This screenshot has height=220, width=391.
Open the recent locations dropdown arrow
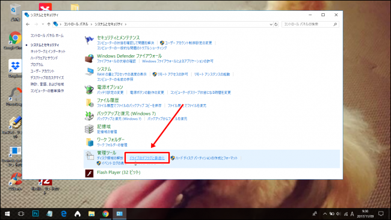[43, 24]
